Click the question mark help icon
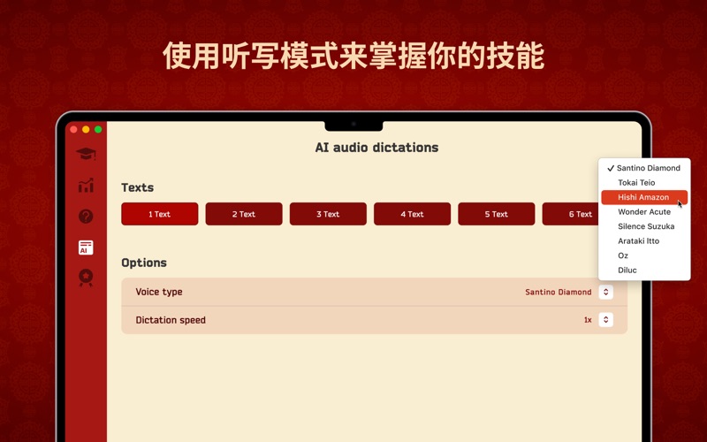Viewport: 707px width, 442px height. click(x=86, y=217)
